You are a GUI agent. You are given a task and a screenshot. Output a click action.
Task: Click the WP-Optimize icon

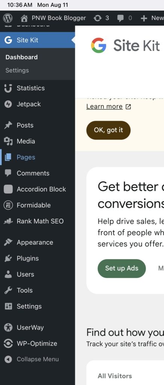point(8,344)
